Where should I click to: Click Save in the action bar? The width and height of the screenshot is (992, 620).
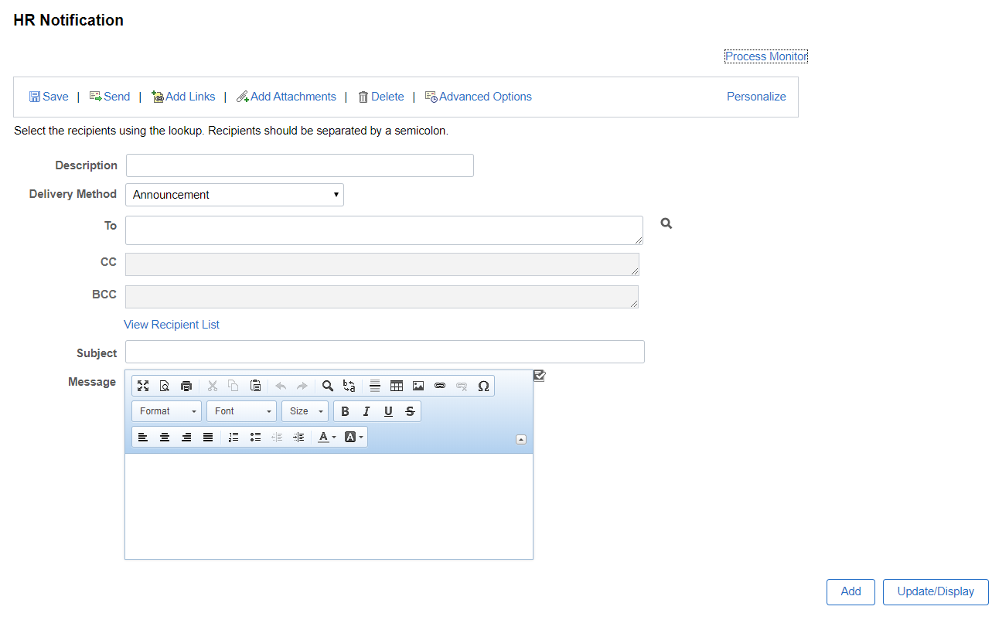coord(49,97)
